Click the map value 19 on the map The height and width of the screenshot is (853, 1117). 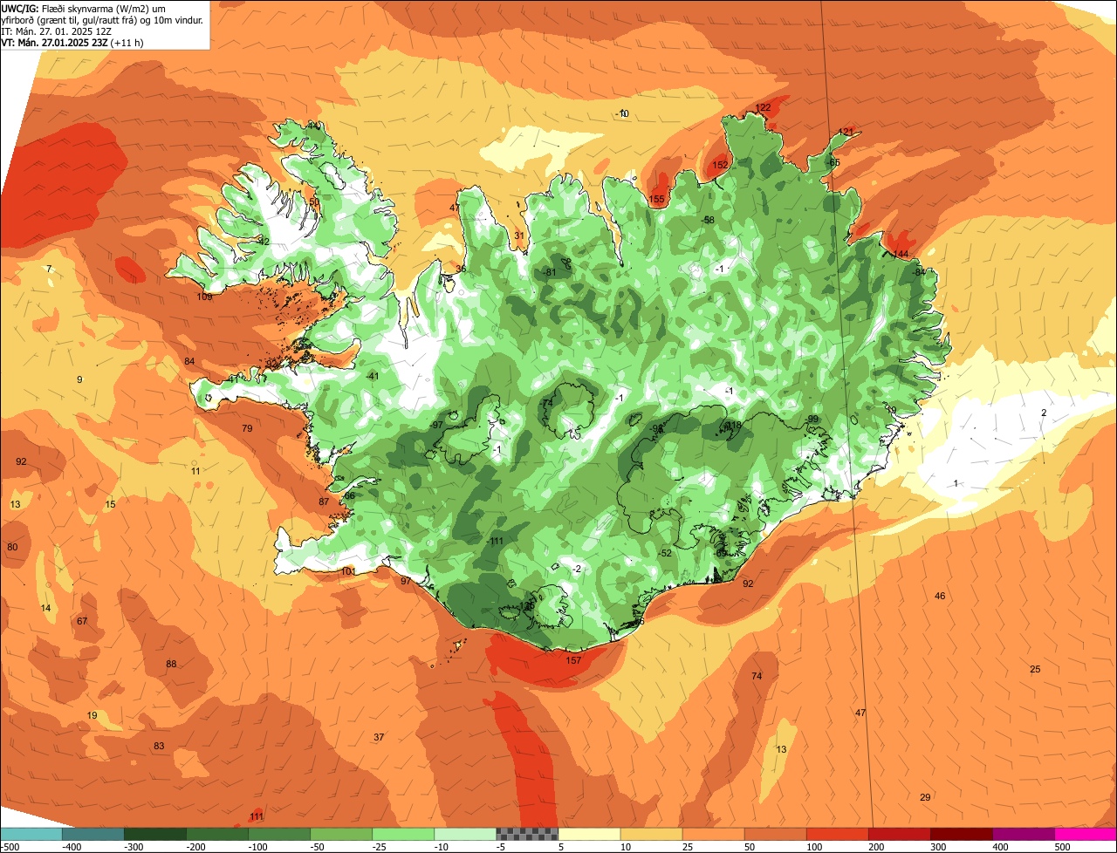[x=92, y=715]
